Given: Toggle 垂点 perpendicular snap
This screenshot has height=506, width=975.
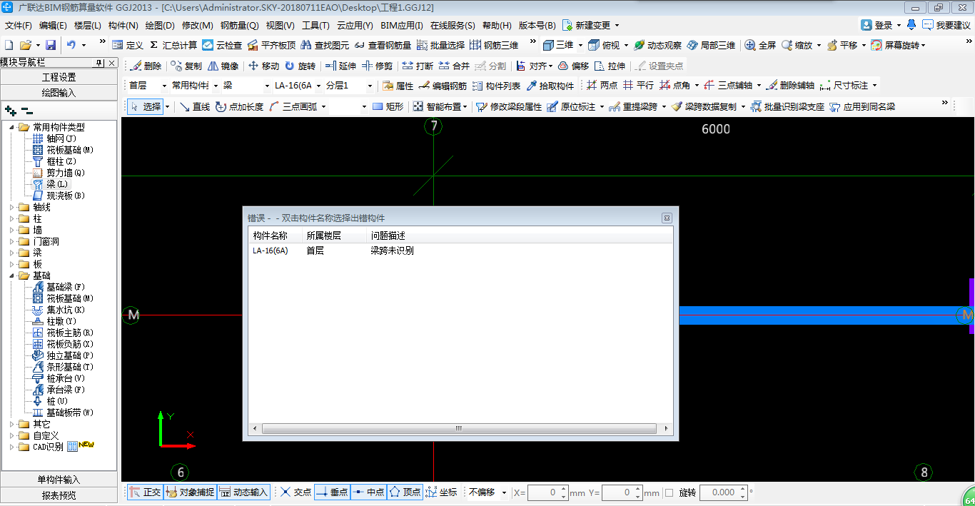Looking at the screenshot, I should click(x=332, y=492).
